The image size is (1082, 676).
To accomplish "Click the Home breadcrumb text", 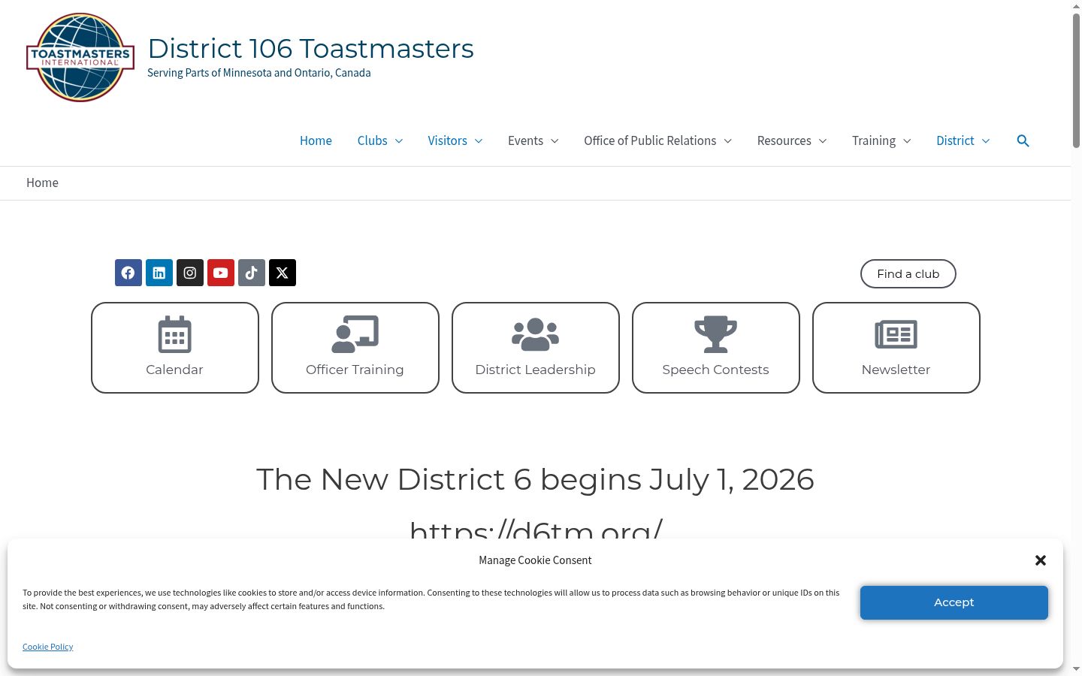I will tap(42, 183).
